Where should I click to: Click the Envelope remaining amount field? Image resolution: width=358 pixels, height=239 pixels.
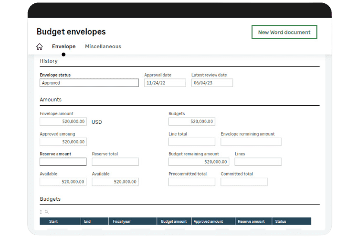coord(251,142)
